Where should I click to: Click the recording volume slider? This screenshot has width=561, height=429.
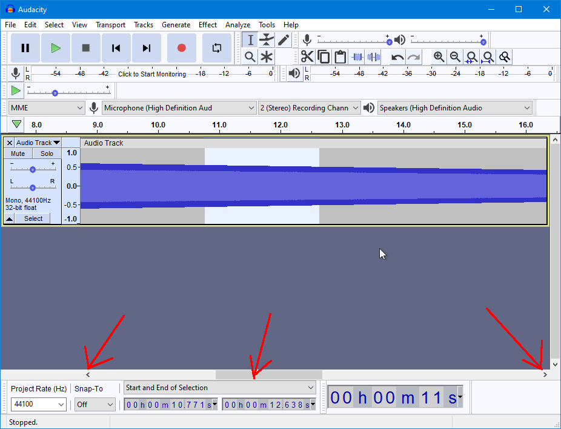click(353, 42)
